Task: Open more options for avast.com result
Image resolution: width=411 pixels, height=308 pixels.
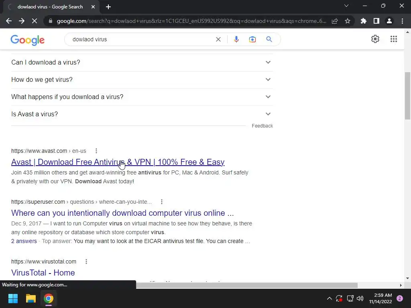Action: click(96, 151)
